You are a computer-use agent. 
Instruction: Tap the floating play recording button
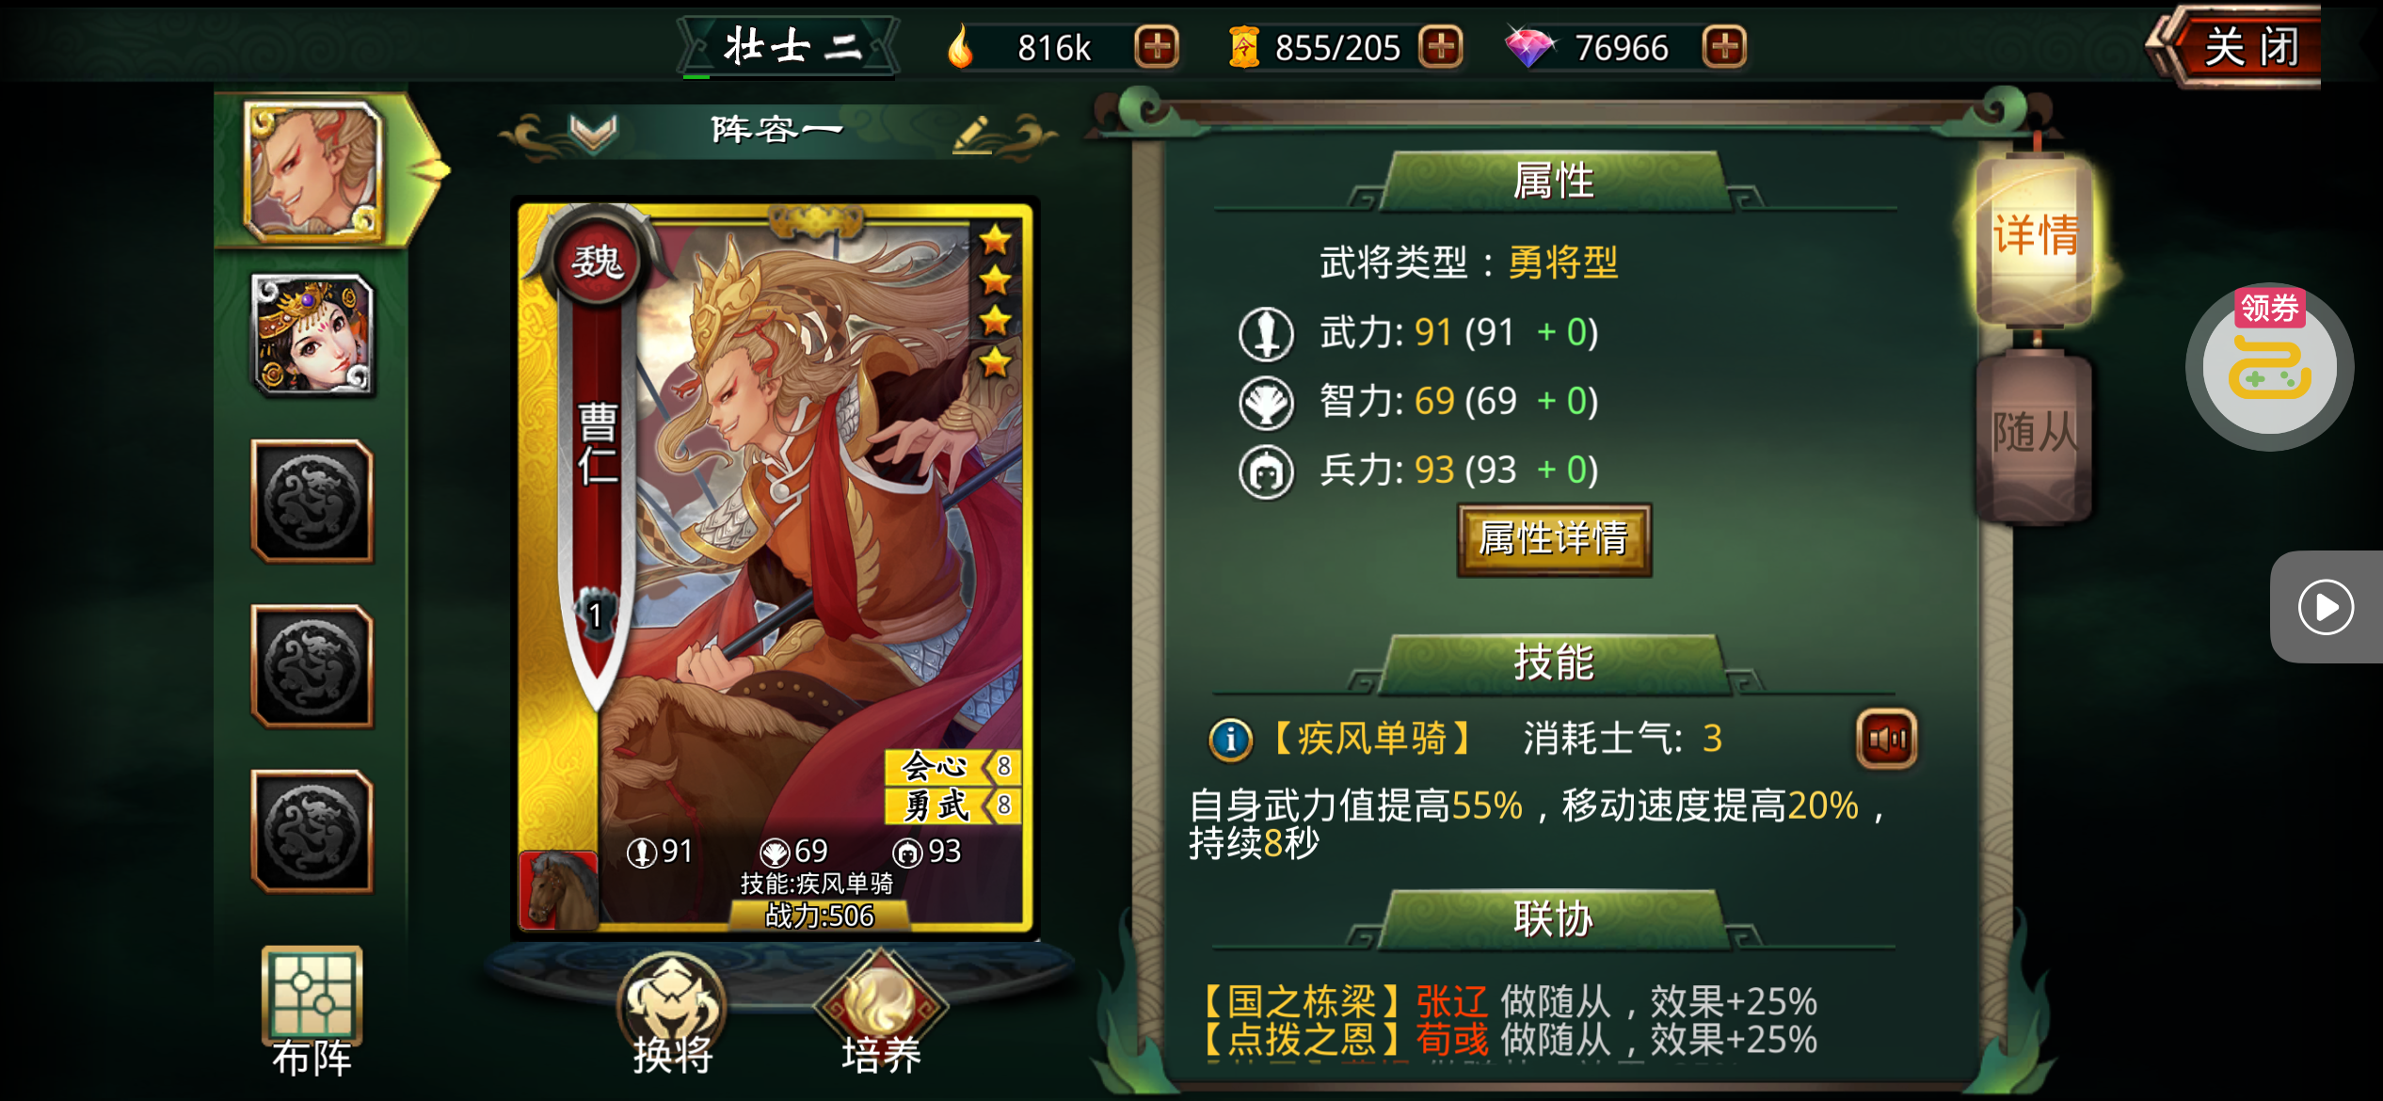(2326, 607)
